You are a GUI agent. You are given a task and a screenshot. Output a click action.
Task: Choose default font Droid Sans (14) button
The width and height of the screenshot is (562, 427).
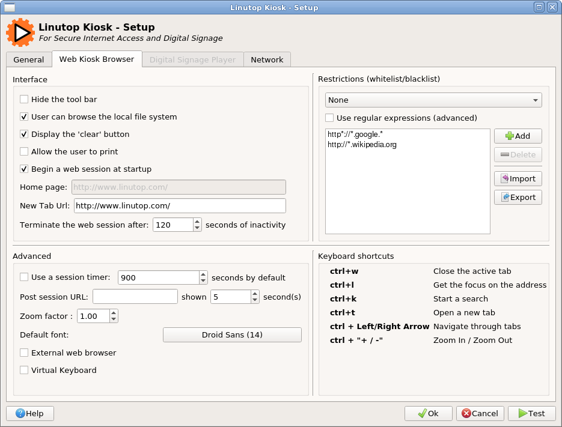(232, 335)
